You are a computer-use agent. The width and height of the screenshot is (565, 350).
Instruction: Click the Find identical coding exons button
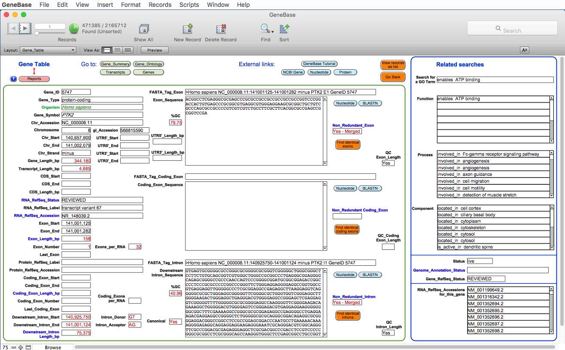click(x=347, y=230)
